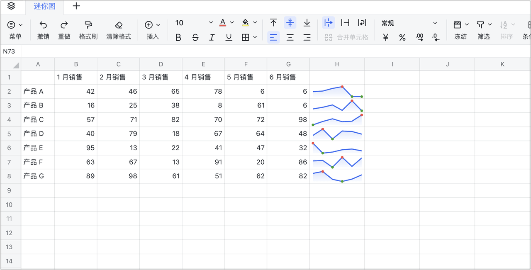The width and height of the screenshot is (531, 270).
Task: Expand the 筛选 dropdown arrow
Action: [x=490, y=25]
